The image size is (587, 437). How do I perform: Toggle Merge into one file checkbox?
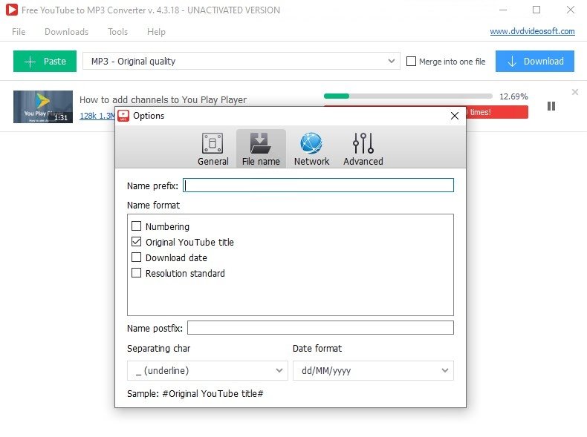411,62
